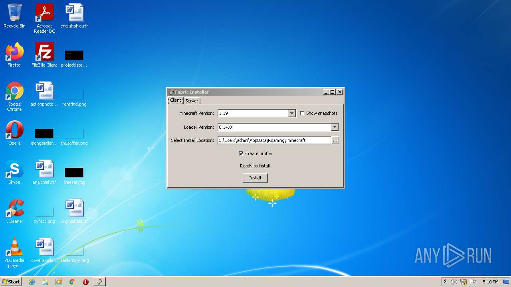Open volume control in system tray
This screenshot has width=511, height=287.
(454, 282)
